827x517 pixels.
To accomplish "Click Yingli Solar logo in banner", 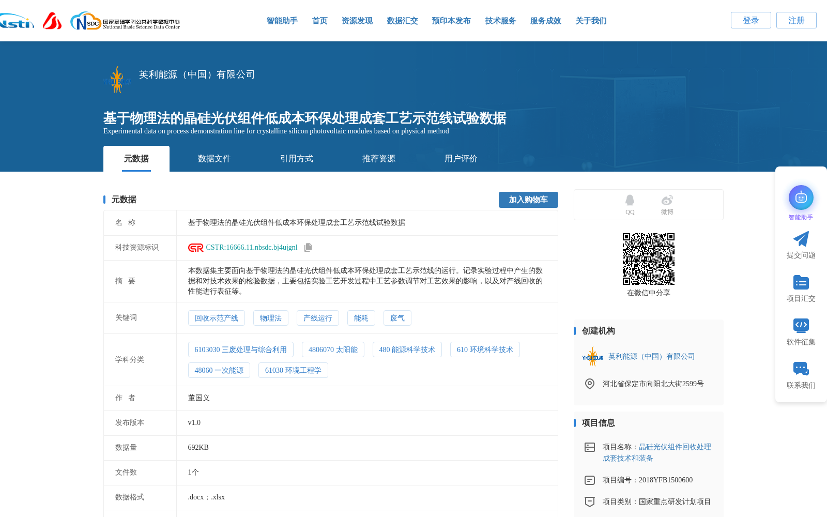I will [x=117, y=80].
